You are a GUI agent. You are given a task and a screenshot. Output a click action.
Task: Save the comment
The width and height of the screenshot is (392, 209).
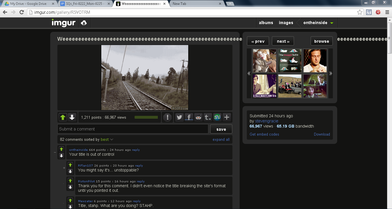(221, 129)
